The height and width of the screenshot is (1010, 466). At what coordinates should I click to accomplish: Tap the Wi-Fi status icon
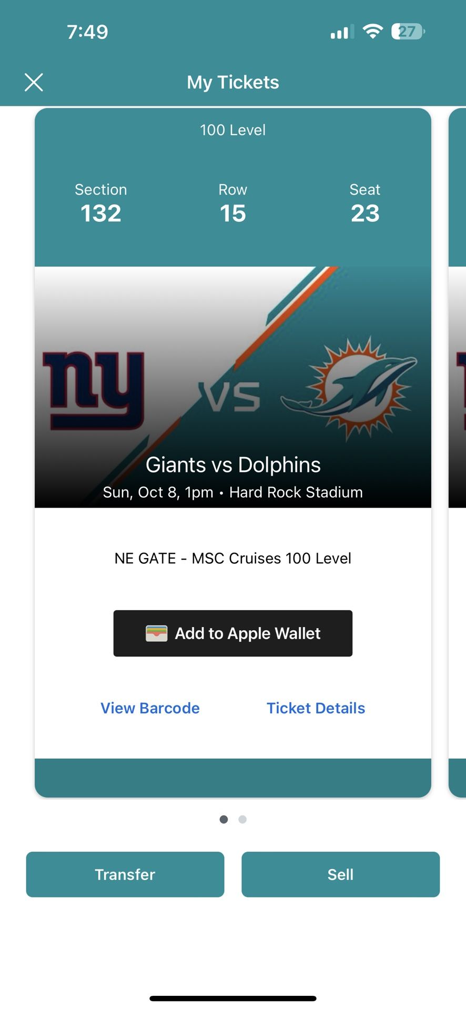373,32
